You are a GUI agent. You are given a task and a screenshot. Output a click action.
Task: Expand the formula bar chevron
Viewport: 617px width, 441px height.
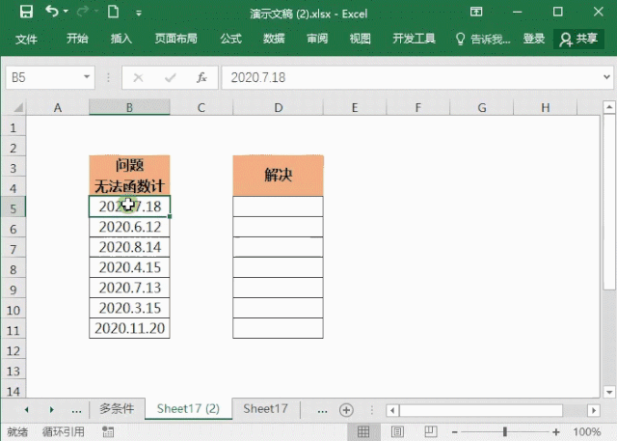pyautogui.click(x=606, y=77)
